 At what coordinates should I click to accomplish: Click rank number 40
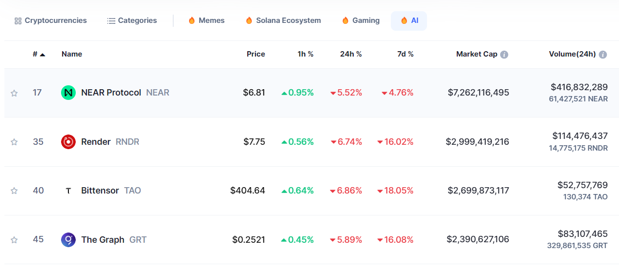click(x=38, y=191)
